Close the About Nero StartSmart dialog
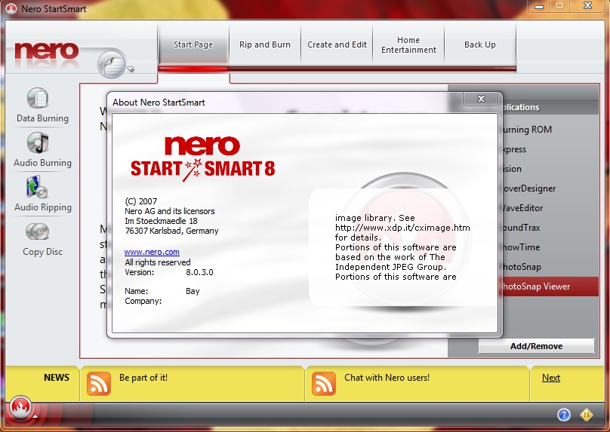This screenshot has height=432, width=610. tap(481, 99)
